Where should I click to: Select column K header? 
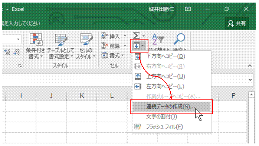[82, 96]
